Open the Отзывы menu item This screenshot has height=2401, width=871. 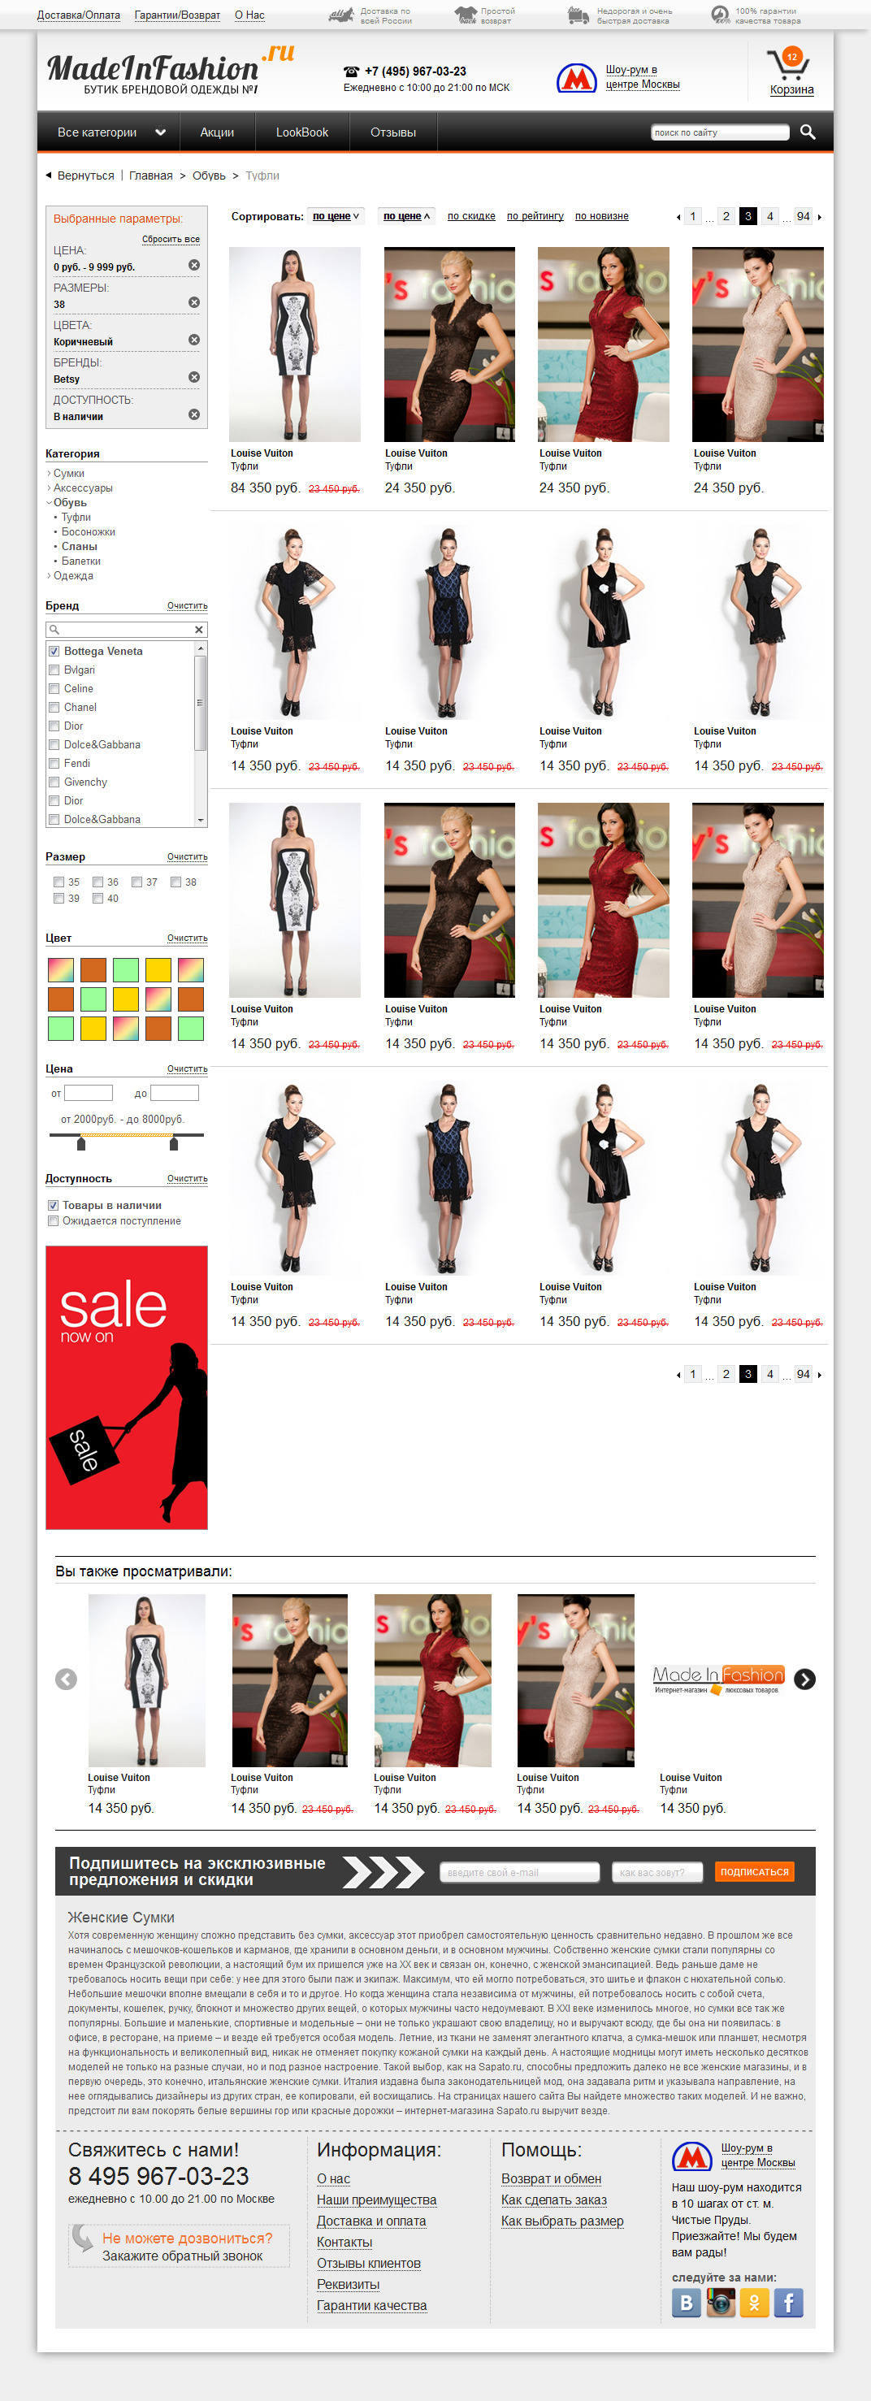(393, 132)
